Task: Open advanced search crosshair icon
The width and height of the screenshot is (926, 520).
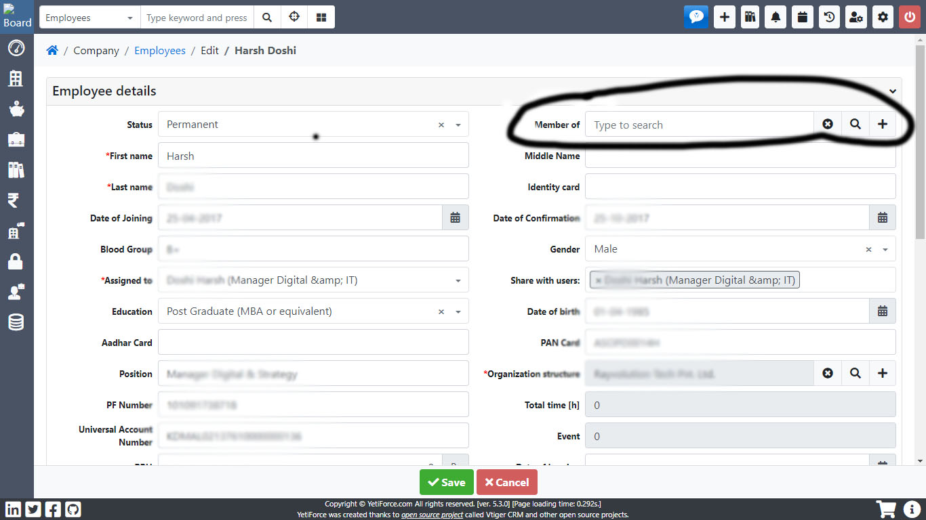Action: coord(294,18)
